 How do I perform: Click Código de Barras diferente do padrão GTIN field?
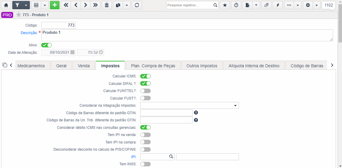166,113
